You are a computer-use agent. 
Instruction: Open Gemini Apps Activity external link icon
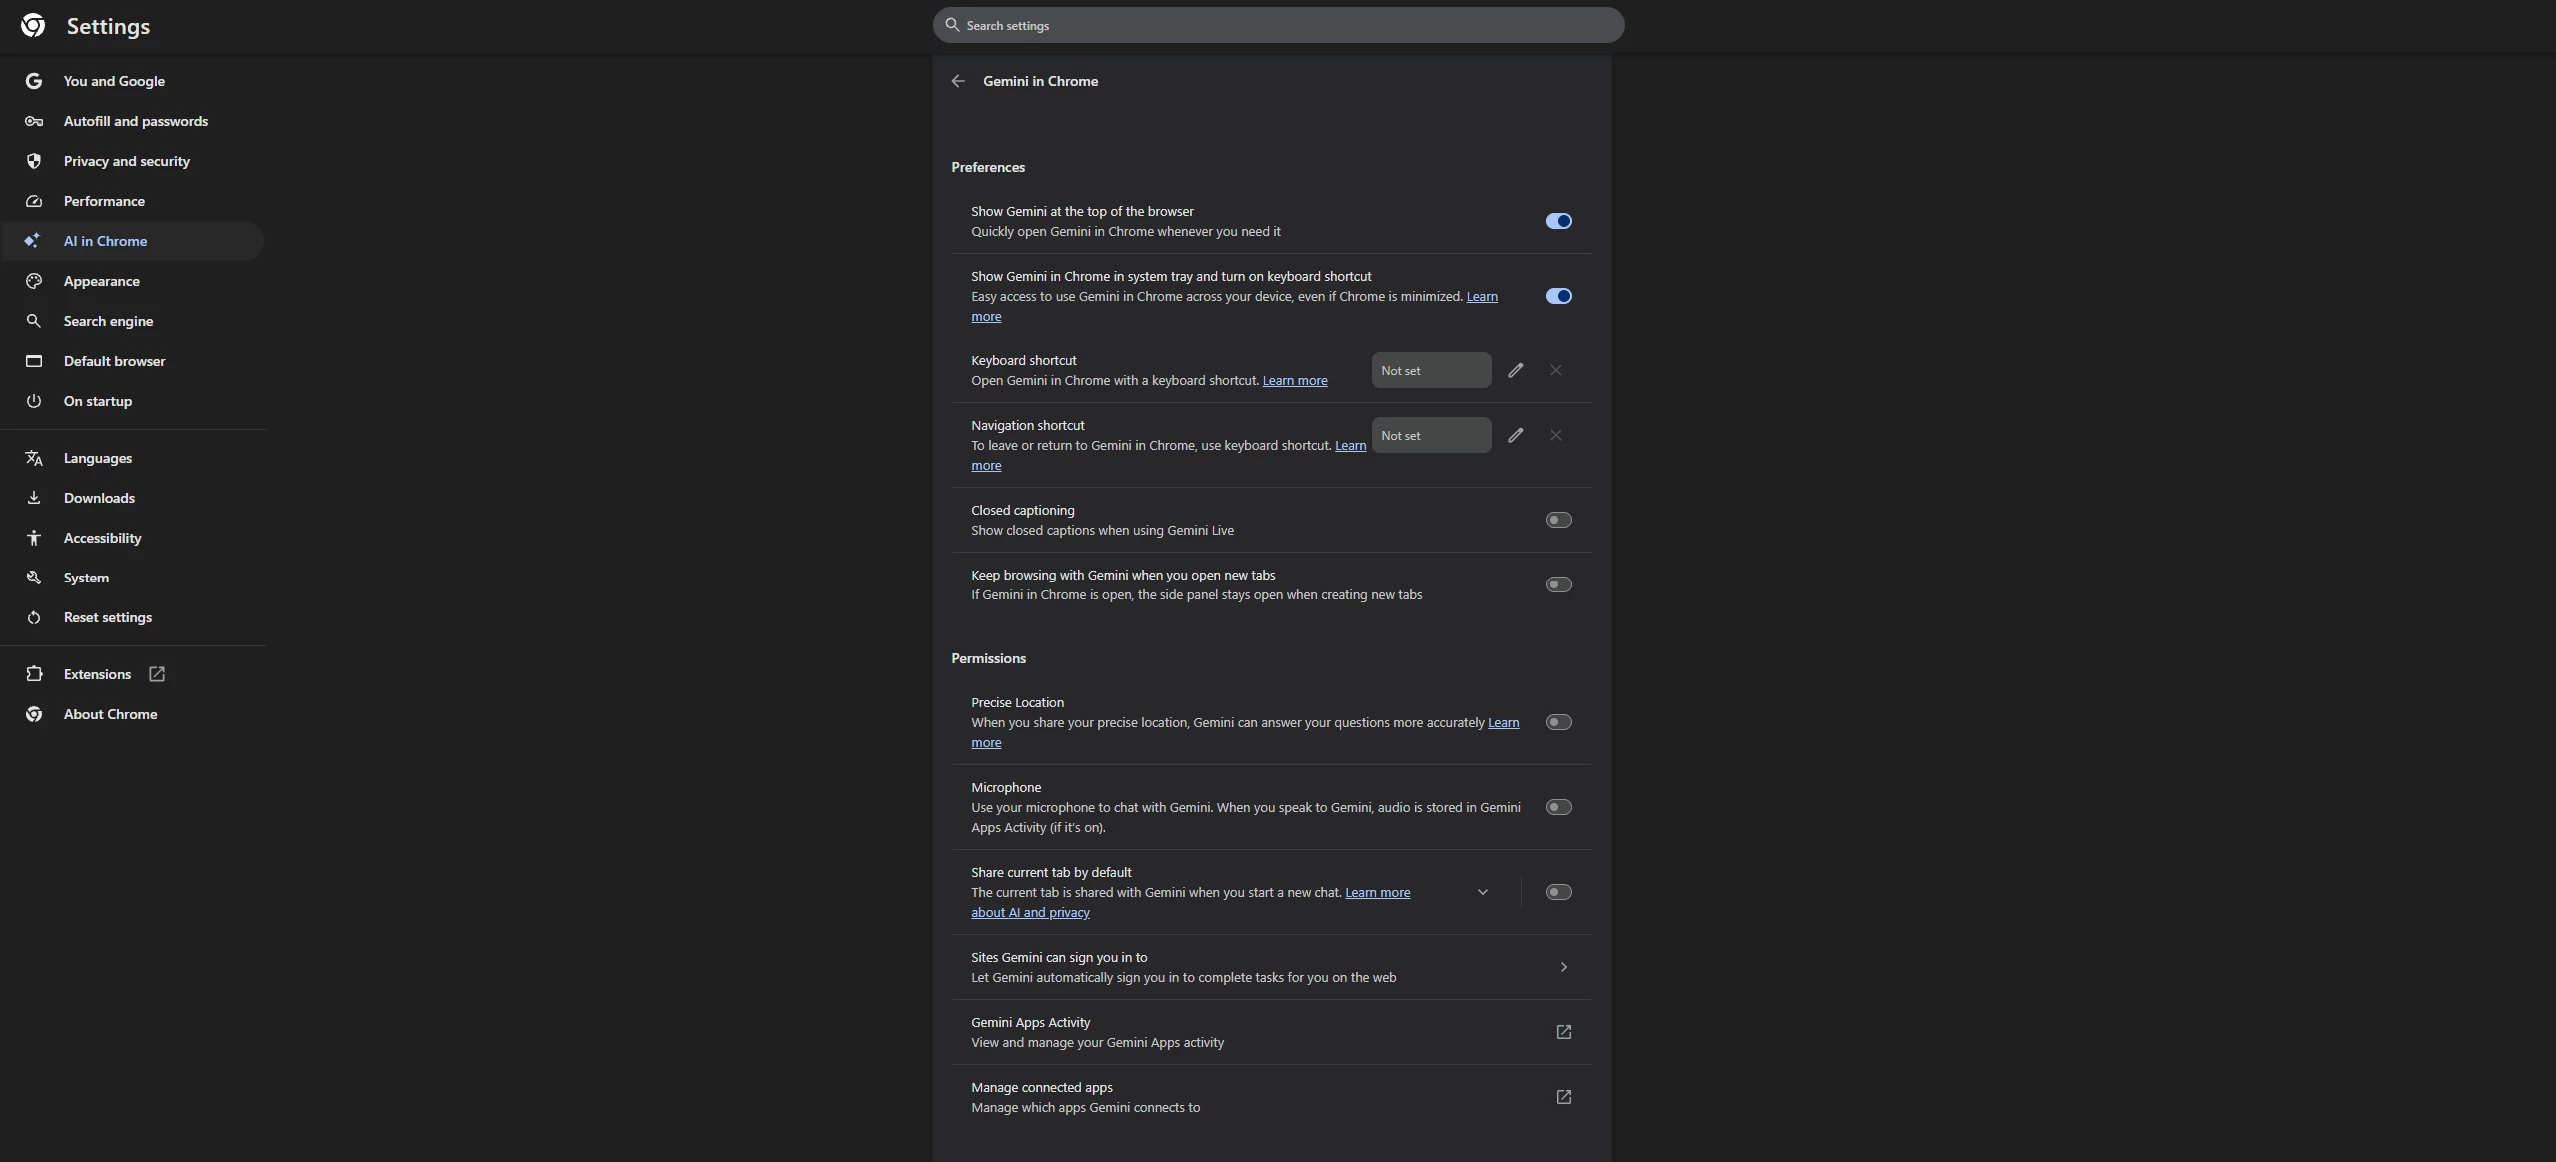tap(1564, 1032)
